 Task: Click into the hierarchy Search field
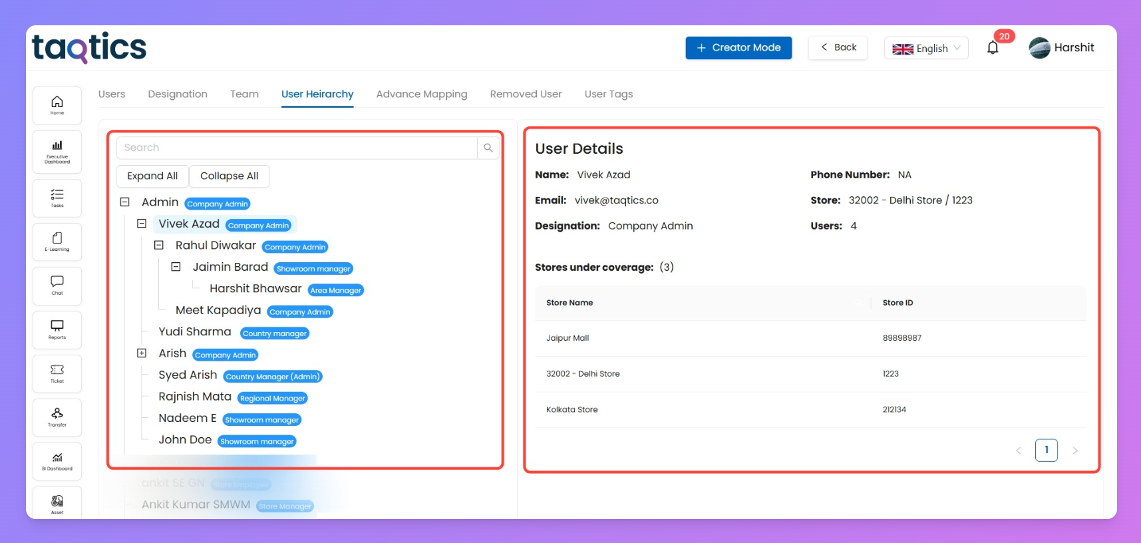[297, 148]
